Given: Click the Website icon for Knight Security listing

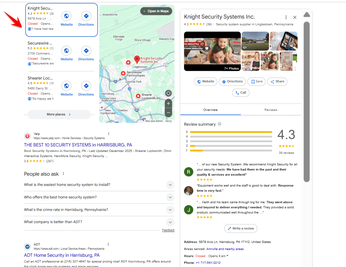Looking at the screenshot, I should tap(67, 16).
